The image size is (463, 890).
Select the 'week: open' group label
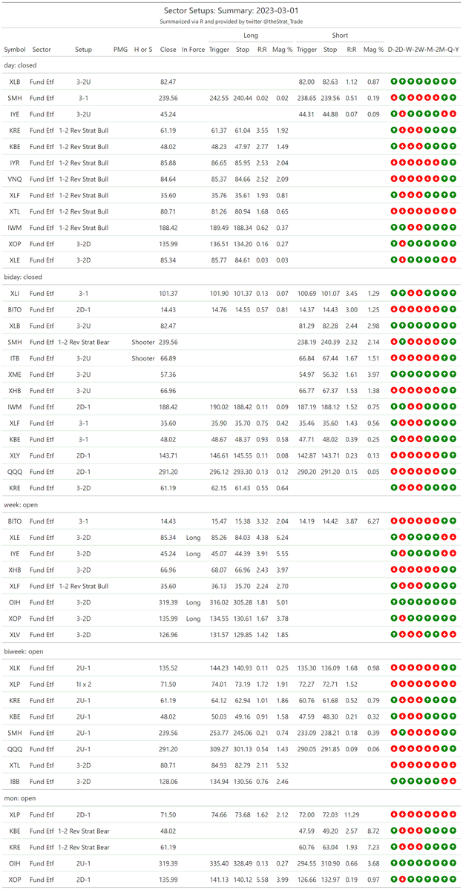coord(21,504)
